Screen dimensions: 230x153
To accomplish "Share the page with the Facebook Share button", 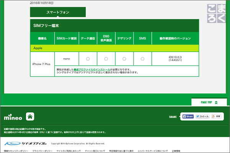I will 188,116.
